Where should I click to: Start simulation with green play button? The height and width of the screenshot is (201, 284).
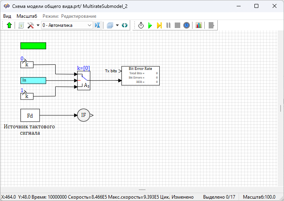150,25
